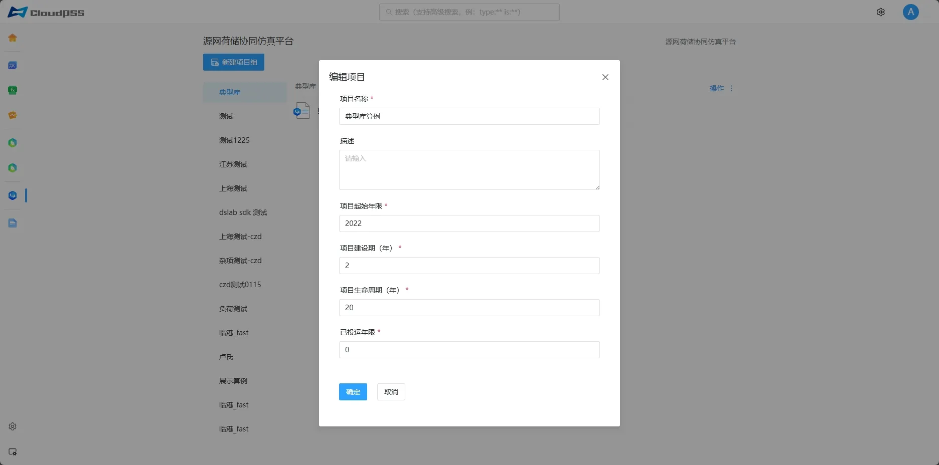Screen dimensions: 939x465
Task: Select the czd测试0115 project group
Action: tap(245, 285)
